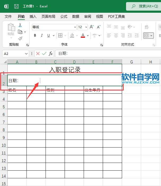
Task: Open the 剪贴板 dialog launcher
Action: point(28,45)
